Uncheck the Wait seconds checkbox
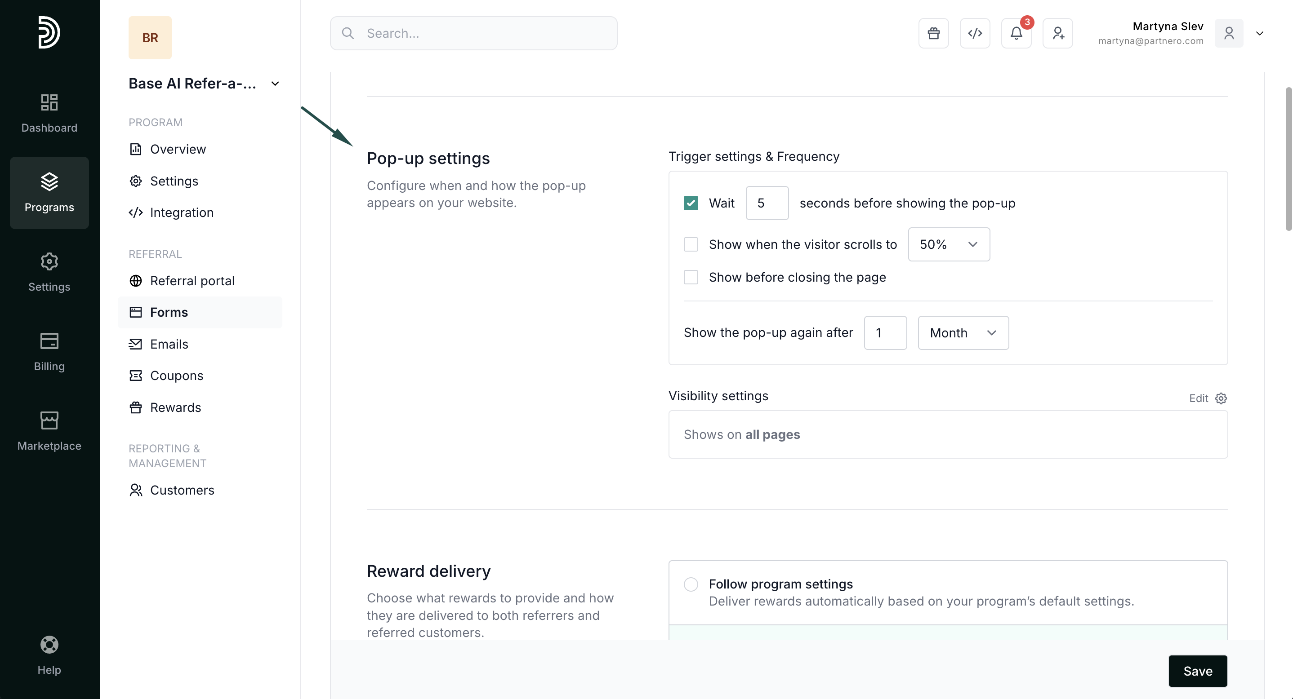The image size is (1293, 699). [x=691, y=203]
